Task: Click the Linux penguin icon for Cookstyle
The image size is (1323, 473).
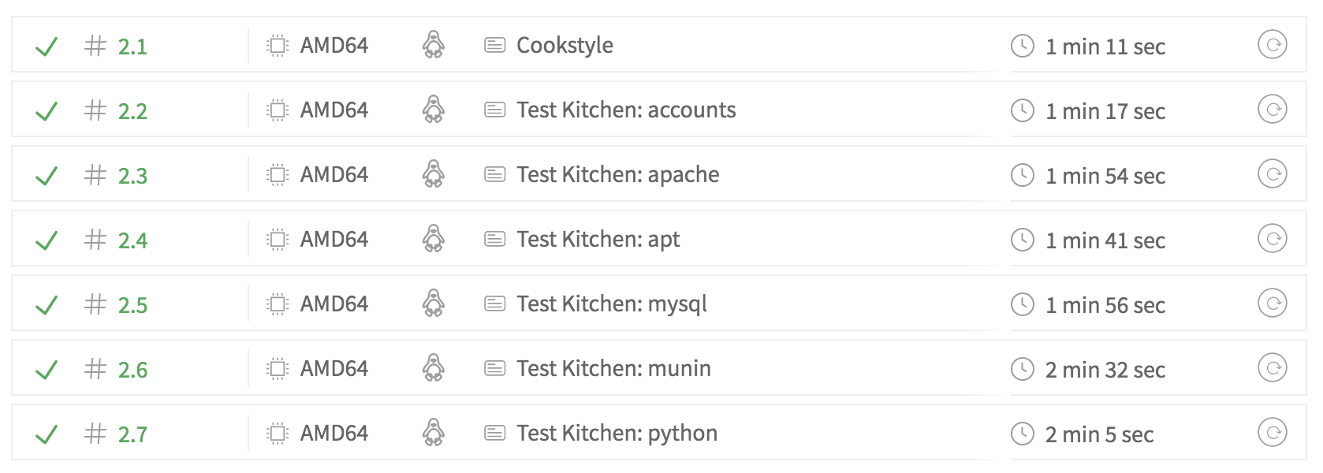Action: [x=433, y=45]
